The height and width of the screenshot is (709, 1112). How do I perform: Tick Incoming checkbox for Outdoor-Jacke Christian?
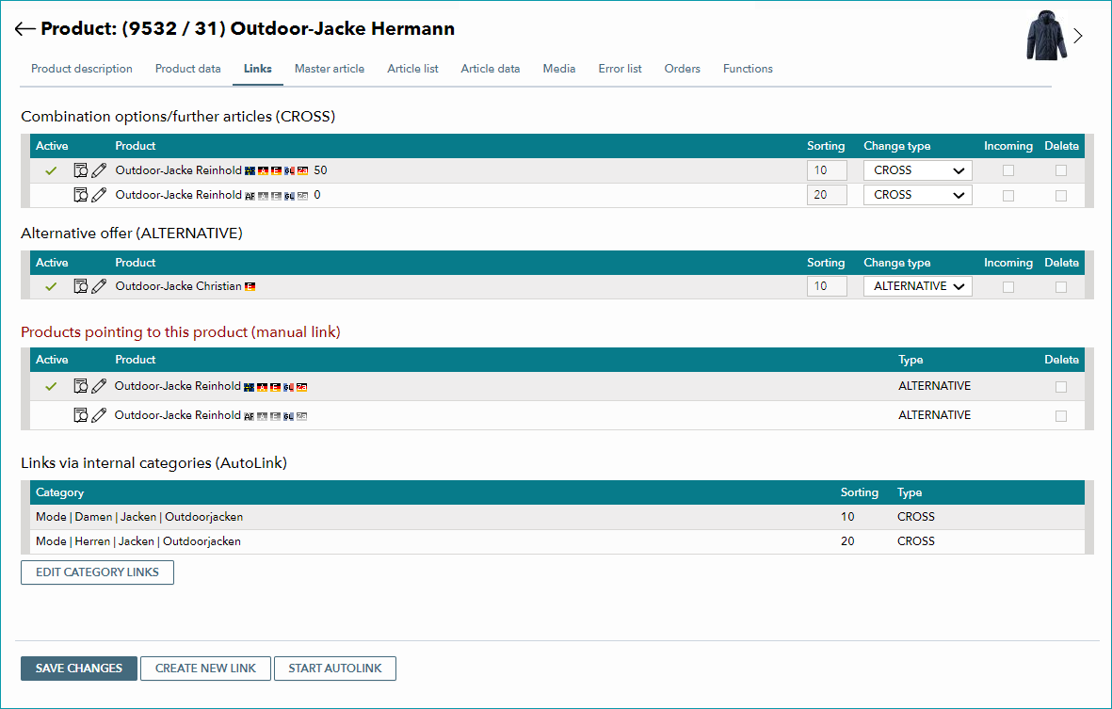pyautogui.click(x=1008, y=287)
